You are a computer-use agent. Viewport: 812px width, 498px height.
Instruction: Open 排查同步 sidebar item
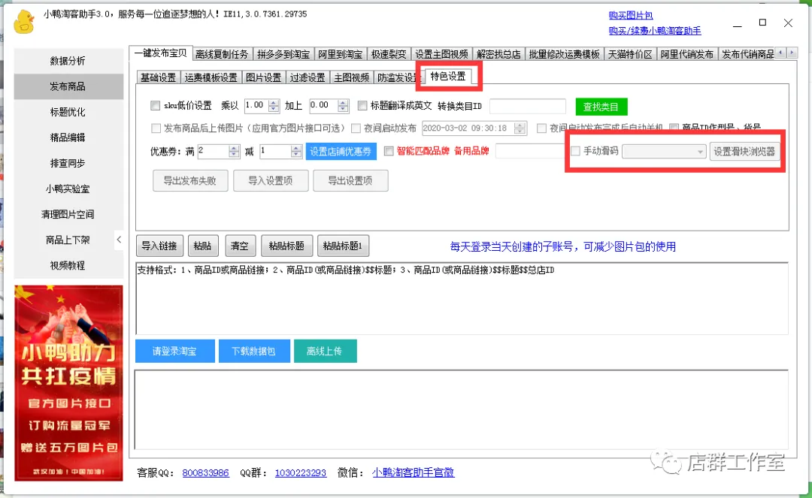68,163
